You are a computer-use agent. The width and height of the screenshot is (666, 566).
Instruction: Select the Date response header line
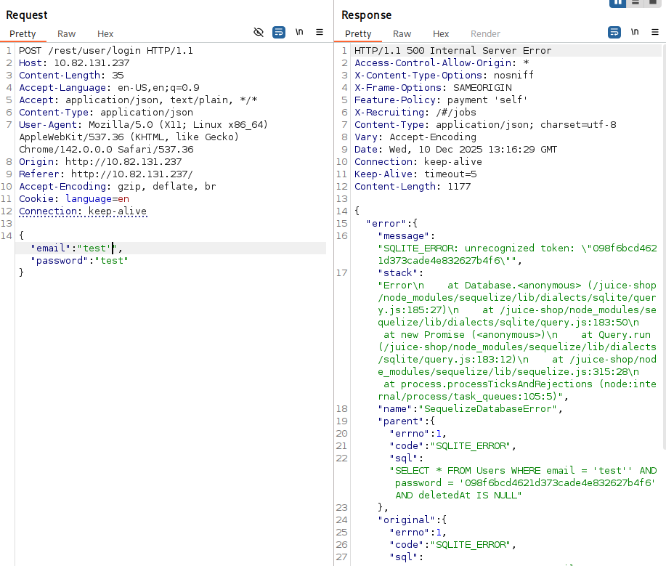456,150
